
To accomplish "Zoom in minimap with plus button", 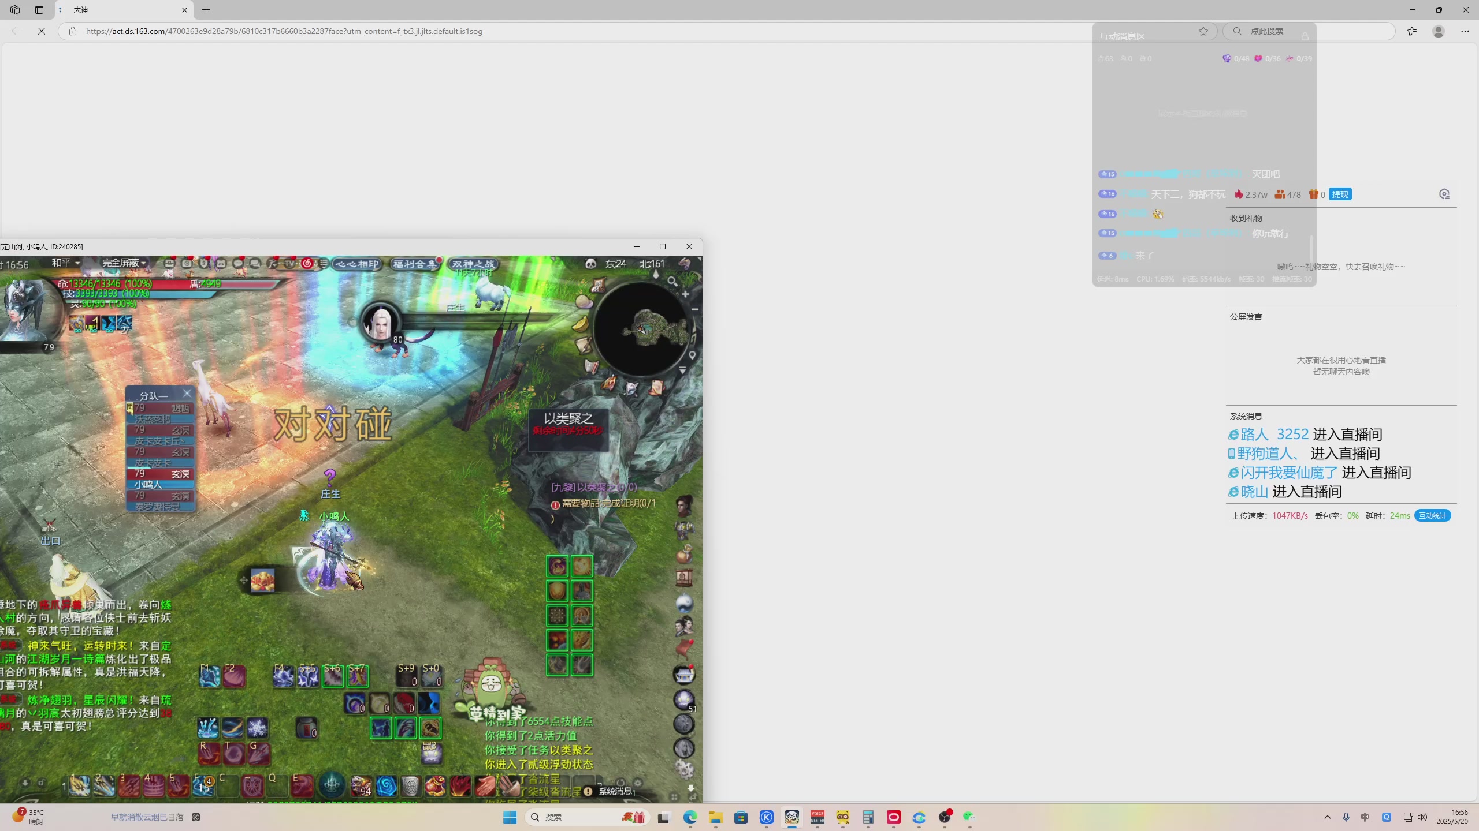I will 686,294.
